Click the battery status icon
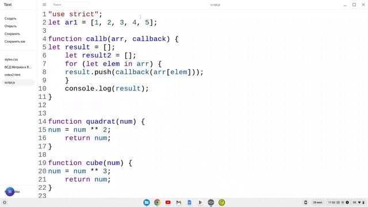The height and width of the screenshot is (207, 368). [x=363, y=202]
